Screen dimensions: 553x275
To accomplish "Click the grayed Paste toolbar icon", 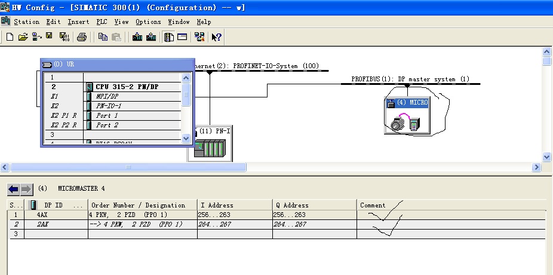I will pos(116,36).
